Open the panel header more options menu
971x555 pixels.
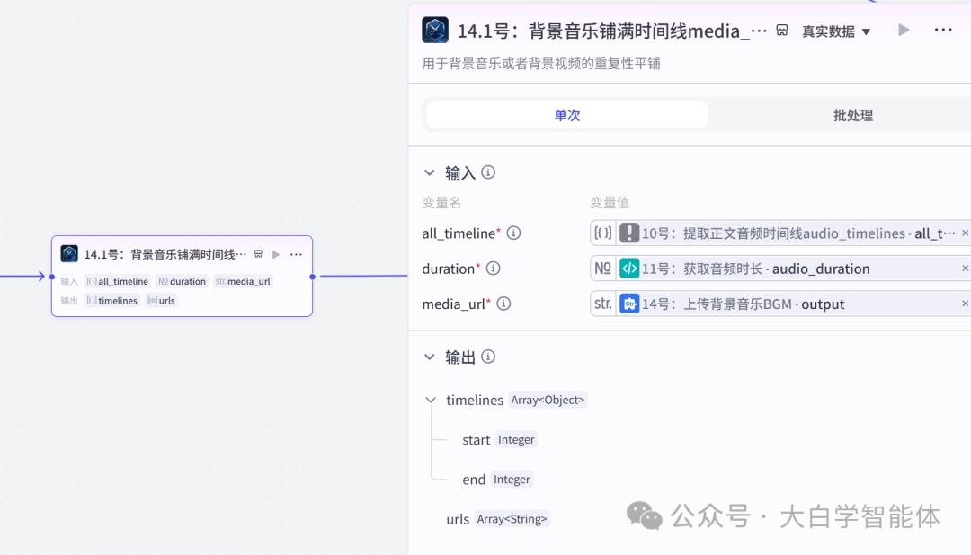(942, 30)
